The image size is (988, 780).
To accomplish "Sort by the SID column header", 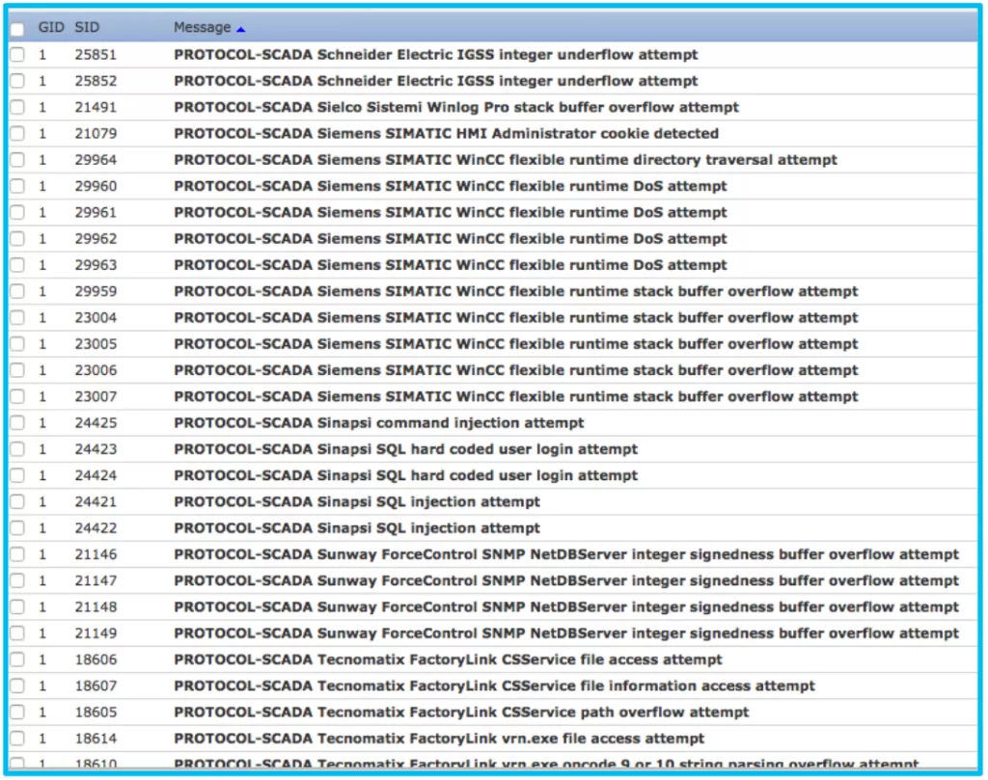I will point(87,28).
